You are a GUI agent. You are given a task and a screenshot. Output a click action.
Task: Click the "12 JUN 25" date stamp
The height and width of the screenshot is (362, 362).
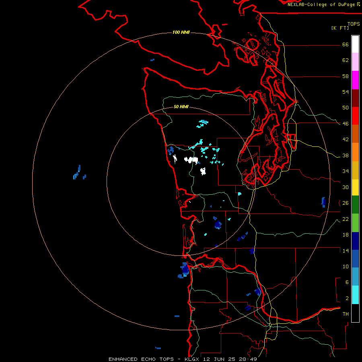click(x=219, y=359)
